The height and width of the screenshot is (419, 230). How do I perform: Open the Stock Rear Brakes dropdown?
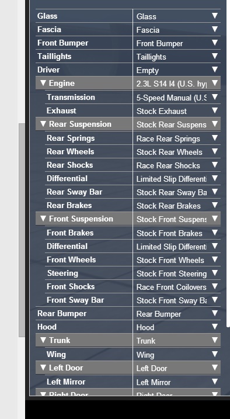[x=177, y=206]
